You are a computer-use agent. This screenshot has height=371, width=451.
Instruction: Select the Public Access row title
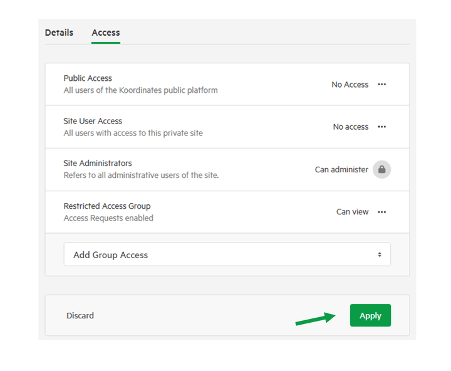pyautogui.click(x=88, y=78)
